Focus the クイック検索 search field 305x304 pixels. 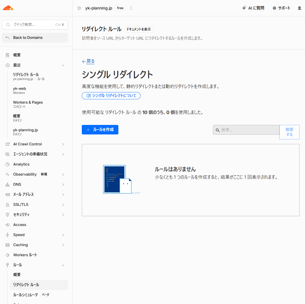pos(35,25)
